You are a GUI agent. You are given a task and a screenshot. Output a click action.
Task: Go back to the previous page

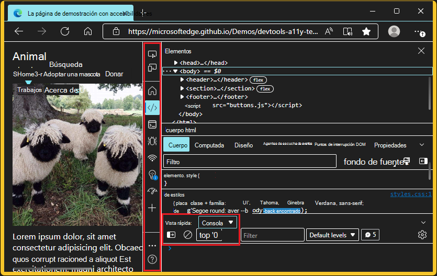(x=19, y=31)
